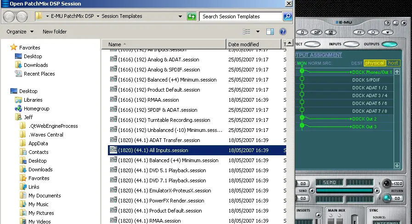Click the down-triangle button in PatchMix toolbar
412x224 pixels.
pyautogui.click(x=388, y=32)
